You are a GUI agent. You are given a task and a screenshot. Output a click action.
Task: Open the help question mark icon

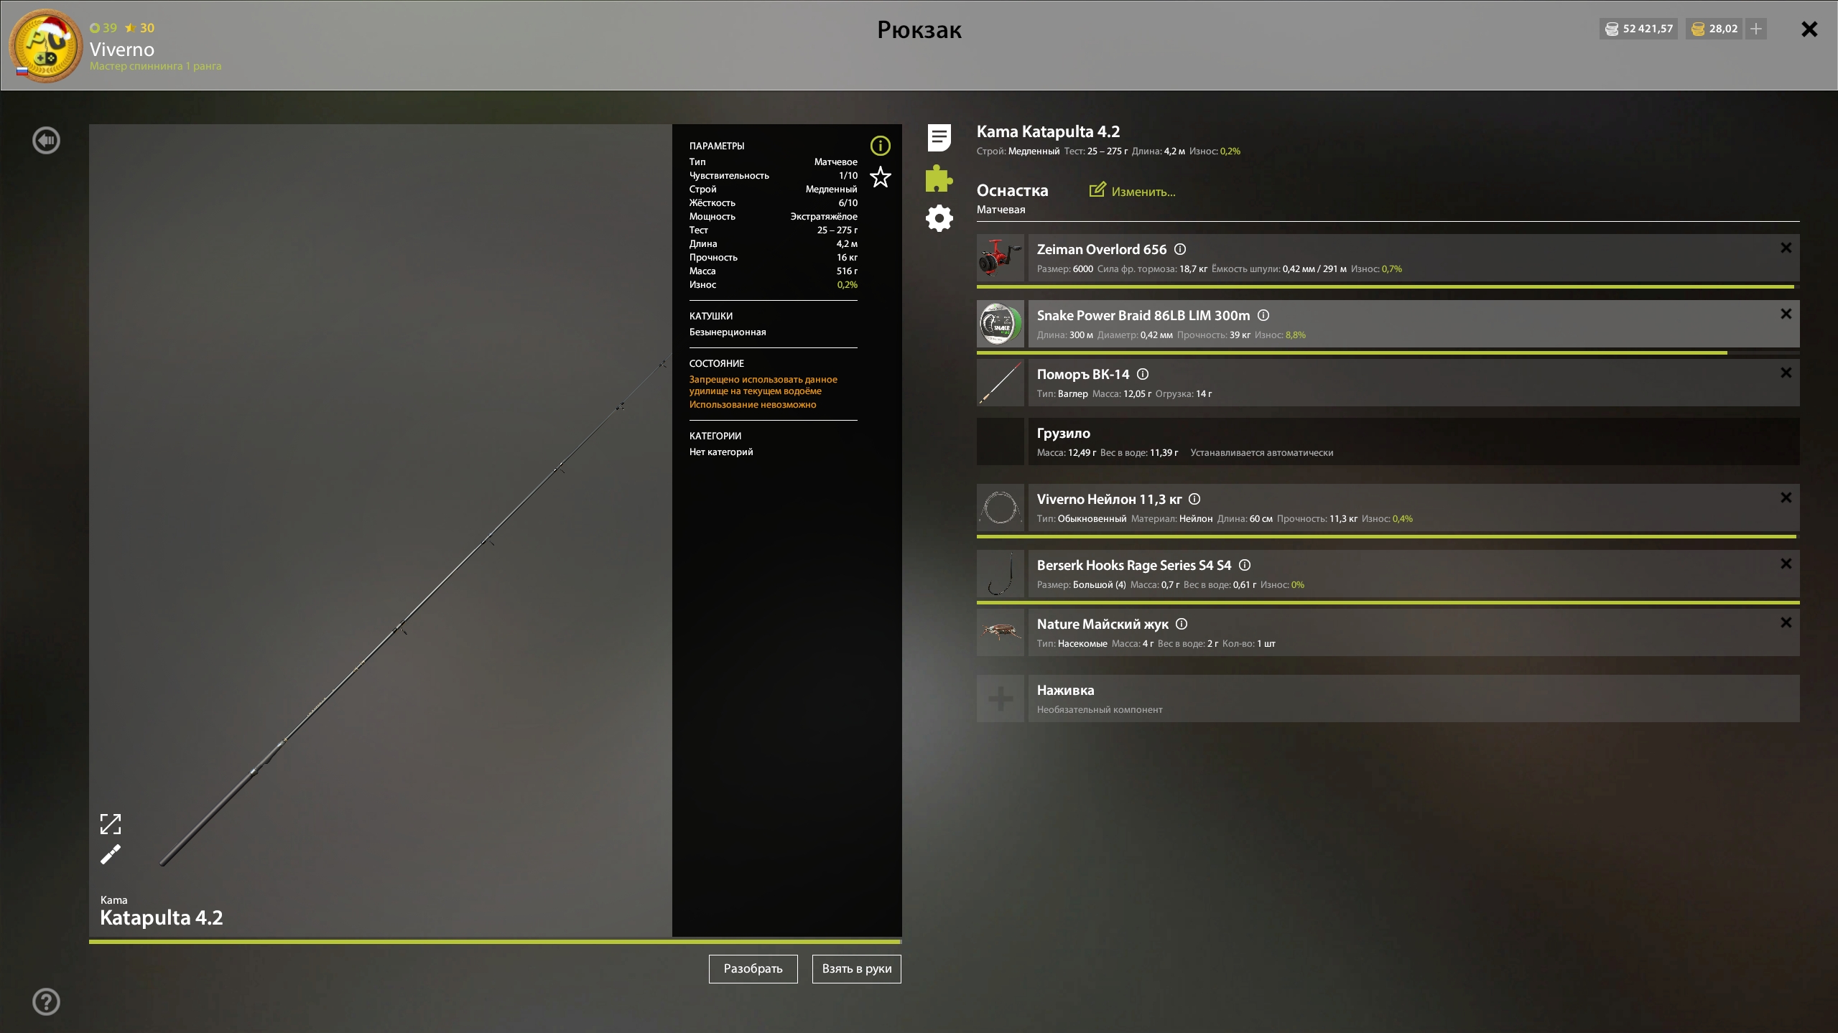click(47, 1002)
